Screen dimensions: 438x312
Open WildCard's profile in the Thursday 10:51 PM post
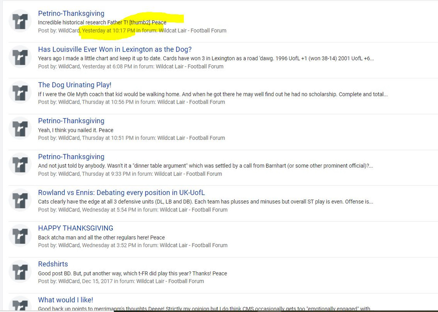click(x=69, y=138)
